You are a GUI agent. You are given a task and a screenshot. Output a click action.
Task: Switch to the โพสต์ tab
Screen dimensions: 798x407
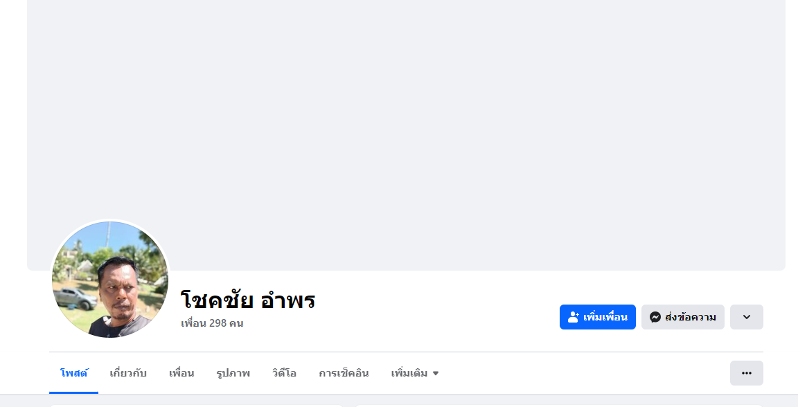click(73, 373)
